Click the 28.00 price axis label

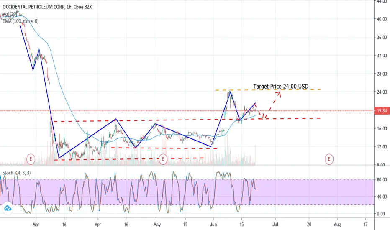pyautogui.click(x=382, y=74)
